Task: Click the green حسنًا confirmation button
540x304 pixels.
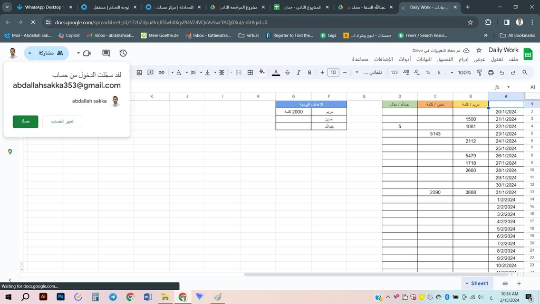Action: [25, 121]
